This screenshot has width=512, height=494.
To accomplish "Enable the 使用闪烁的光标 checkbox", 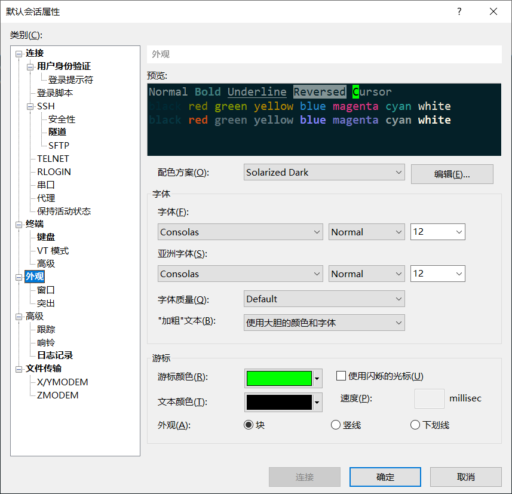I will pos(341,376).
